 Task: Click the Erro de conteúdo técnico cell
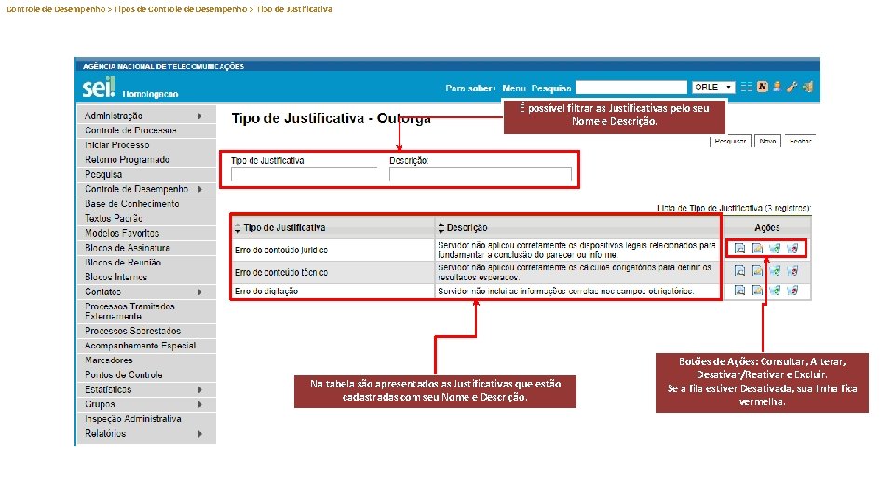click(x=333, y=273)
